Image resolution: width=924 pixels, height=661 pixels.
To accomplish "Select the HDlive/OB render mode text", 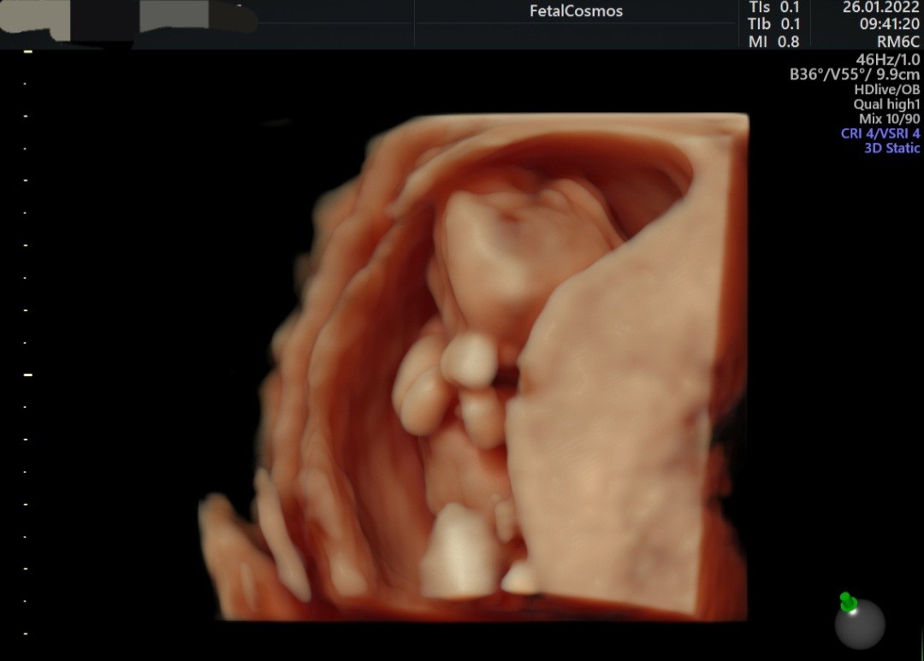I will click(886, 89).
